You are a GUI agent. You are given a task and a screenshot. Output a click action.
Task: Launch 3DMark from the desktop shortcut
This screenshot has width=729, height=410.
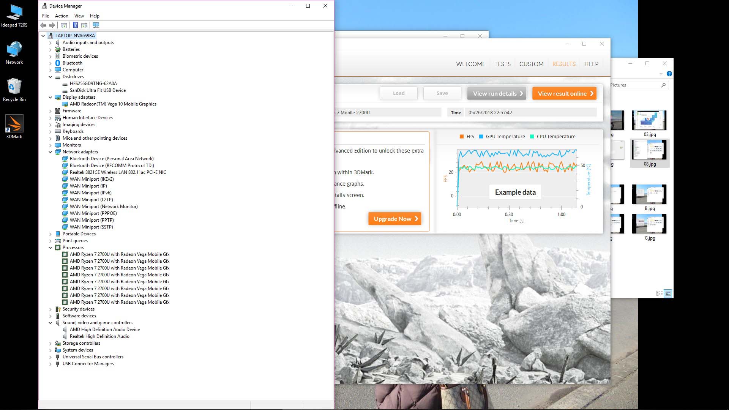click(14, 127)
